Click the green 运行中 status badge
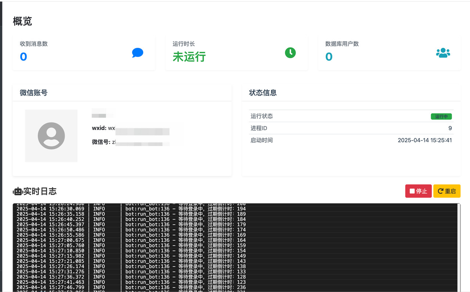This screenshot has width=470, height=292. click(441, 117)
